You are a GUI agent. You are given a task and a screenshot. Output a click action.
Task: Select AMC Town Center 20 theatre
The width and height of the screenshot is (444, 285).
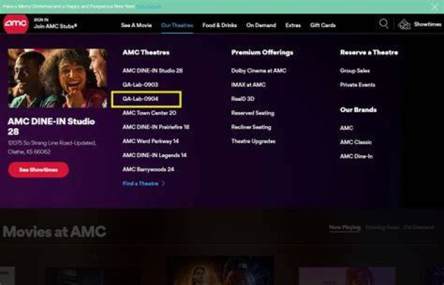click(x=149, y=113)
